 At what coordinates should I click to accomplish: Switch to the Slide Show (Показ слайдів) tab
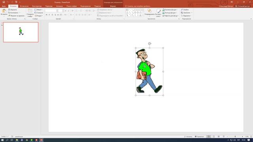[x=72, y=6]
